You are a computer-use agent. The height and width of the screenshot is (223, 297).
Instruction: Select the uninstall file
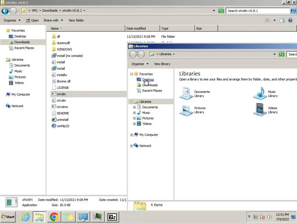click(60, 120)
